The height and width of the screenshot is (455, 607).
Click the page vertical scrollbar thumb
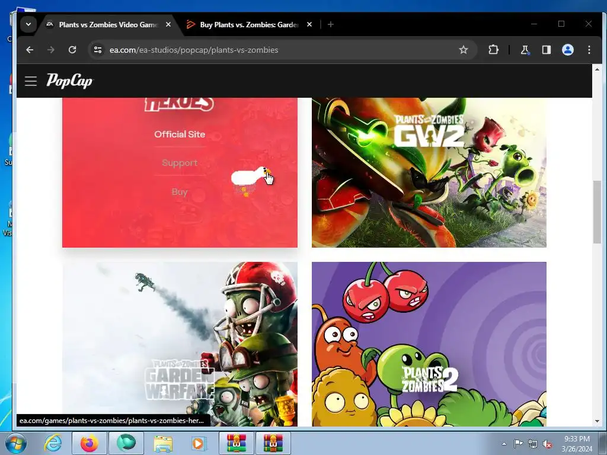(x=597, y=212)
